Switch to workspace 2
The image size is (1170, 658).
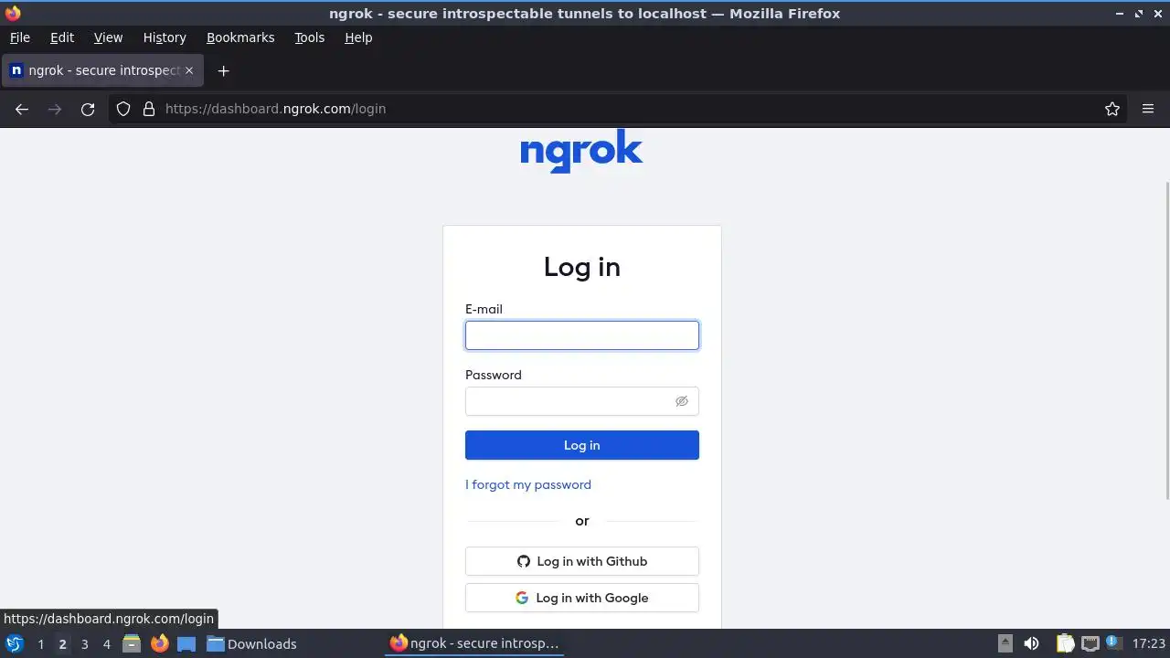click(x=62, y=644)
